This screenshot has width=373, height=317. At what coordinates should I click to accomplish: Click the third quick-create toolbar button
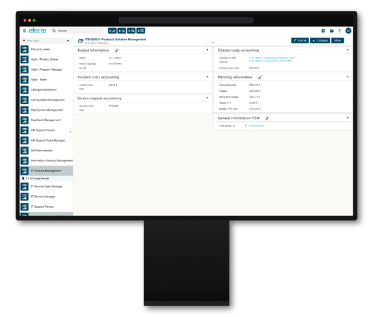131,31
